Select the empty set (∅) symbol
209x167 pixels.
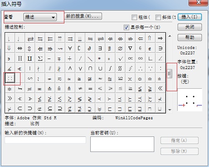[x=120, y=48]
